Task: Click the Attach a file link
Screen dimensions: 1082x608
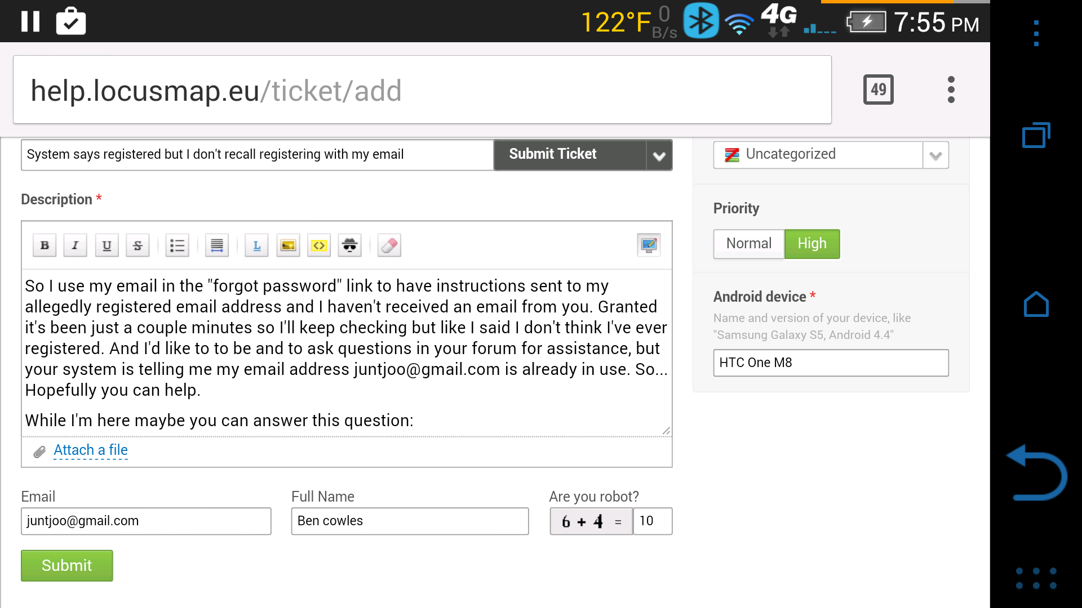Action: [x=90, y=450]
